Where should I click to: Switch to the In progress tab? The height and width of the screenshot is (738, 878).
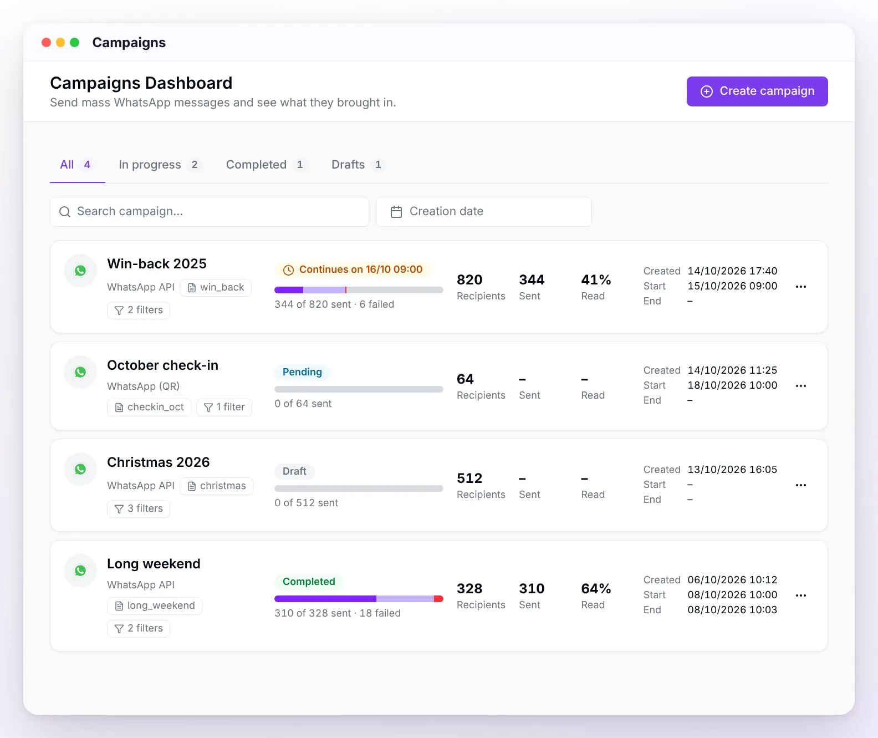coord(159,165)
